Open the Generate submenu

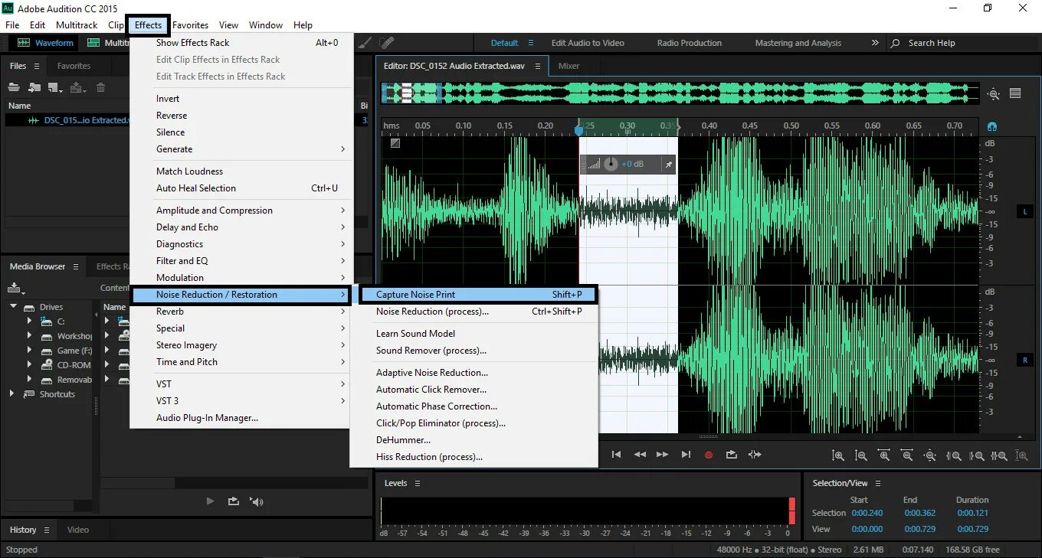point(241,149)
